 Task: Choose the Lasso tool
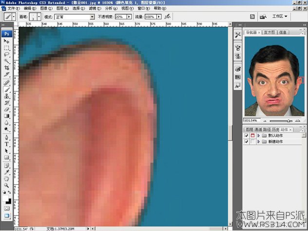click(x=7, y=55)
